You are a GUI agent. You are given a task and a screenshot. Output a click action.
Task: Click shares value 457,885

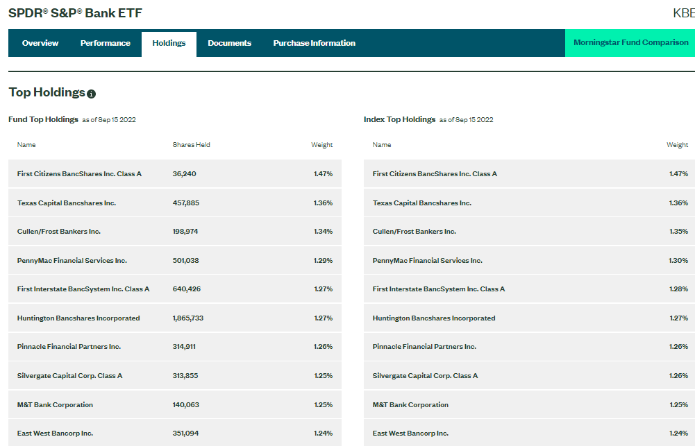click(185, 203)
